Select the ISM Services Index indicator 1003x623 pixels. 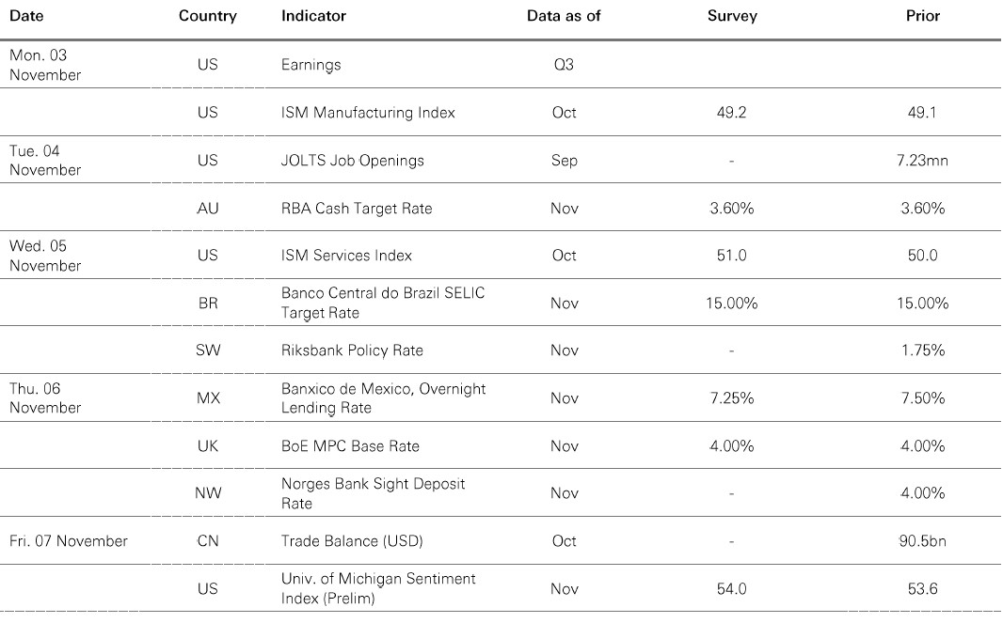346,256
